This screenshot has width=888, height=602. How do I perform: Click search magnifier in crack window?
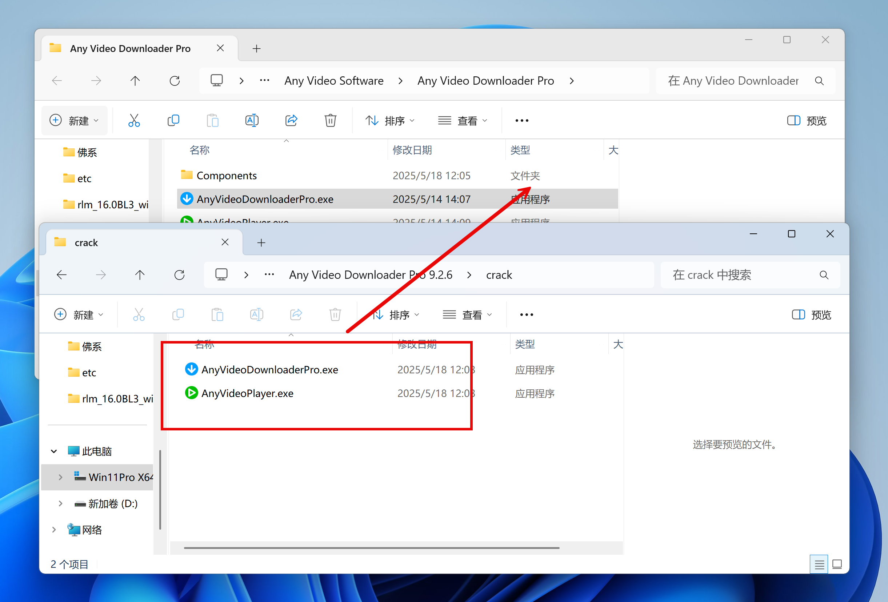click(824, 275)
